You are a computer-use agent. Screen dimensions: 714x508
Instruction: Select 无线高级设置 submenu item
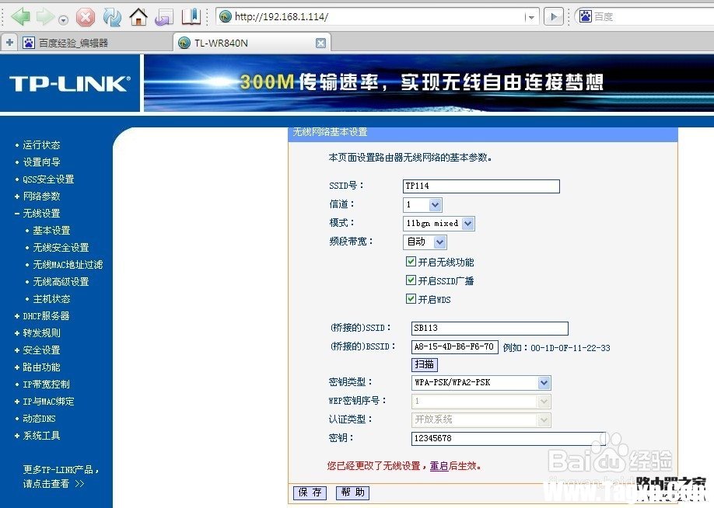pyautogui.click(x=61, y=282)
